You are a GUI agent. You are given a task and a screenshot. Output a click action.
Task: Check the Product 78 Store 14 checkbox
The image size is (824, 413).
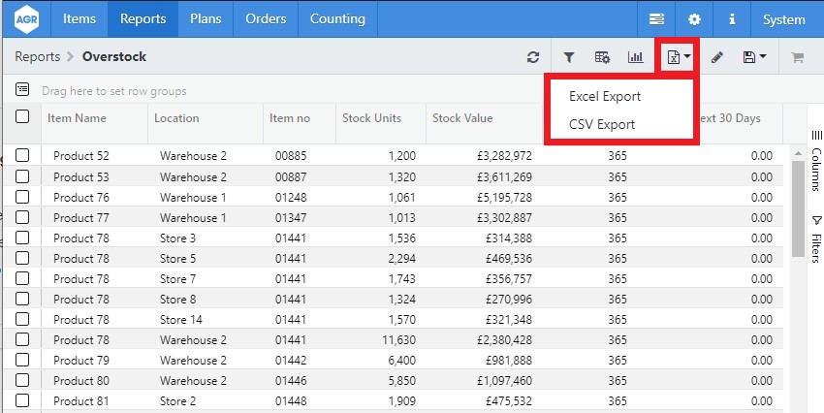click(22, 319)
